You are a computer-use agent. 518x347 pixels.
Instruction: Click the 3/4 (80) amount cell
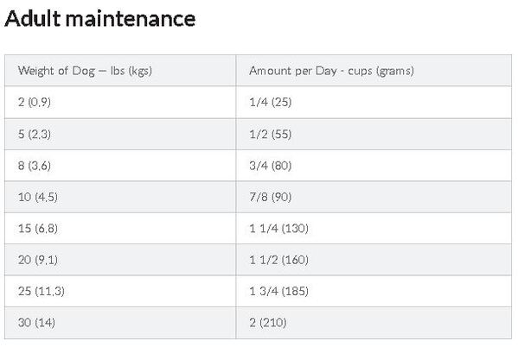(374, 165)
